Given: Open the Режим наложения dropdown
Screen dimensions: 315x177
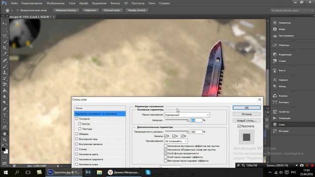Looking at the screenshot, I should [187, 115].
